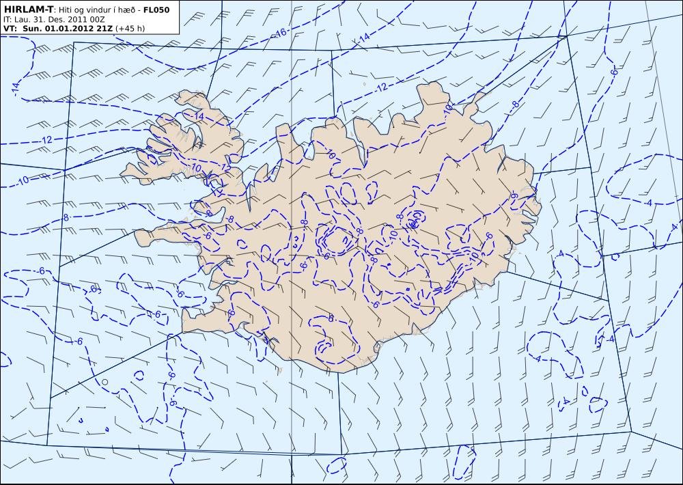Click the '(+45 h)' forecast offset text

coord(130,29)
